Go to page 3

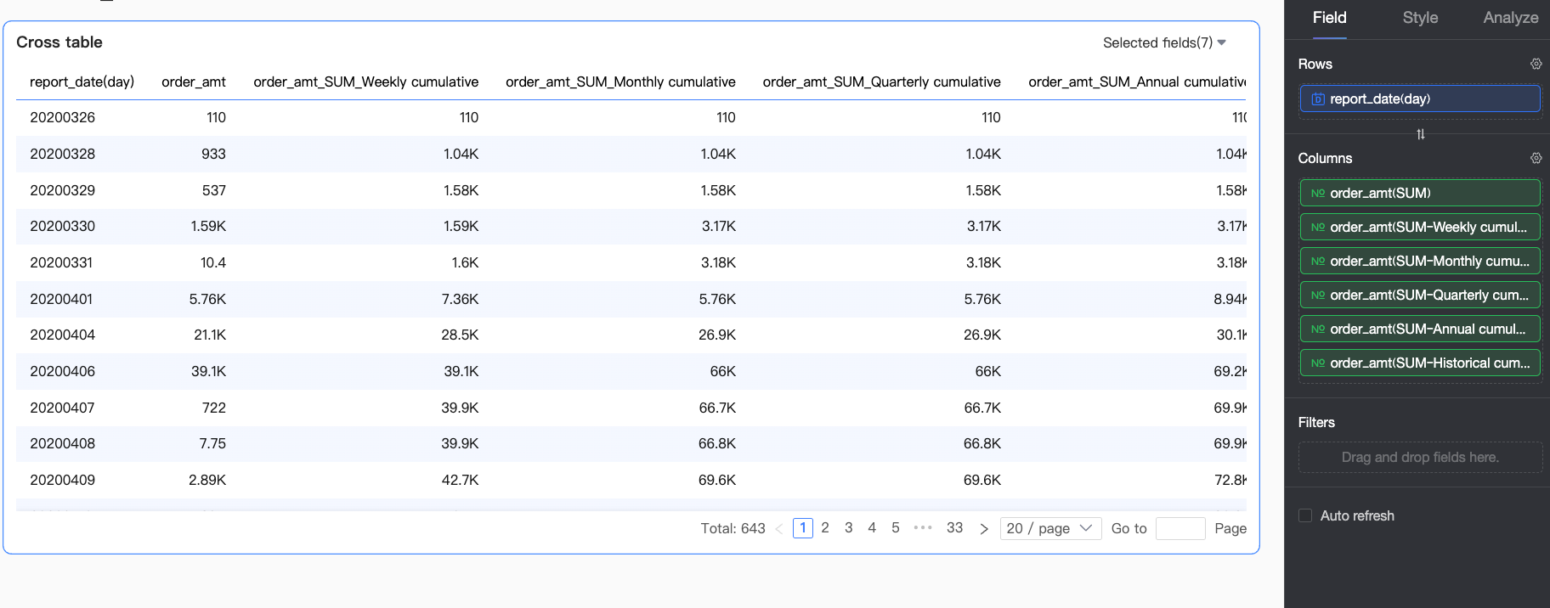click(848, 528)
